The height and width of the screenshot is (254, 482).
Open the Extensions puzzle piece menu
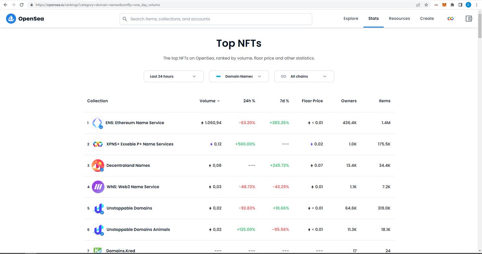(x=452, y=5)
